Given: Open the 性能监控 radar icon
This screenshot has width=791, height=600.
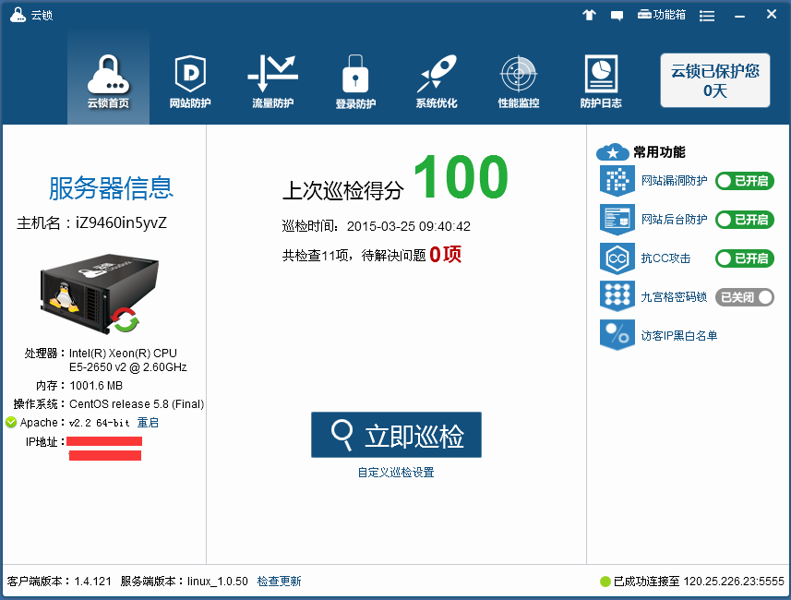Looking at the screenshot, I should pyautogui.click(x=518, y=81).
